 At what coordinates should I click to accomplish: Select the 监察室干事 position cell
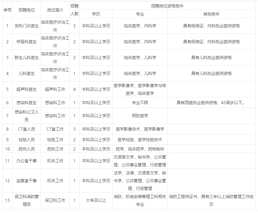[x=27, y=181]
